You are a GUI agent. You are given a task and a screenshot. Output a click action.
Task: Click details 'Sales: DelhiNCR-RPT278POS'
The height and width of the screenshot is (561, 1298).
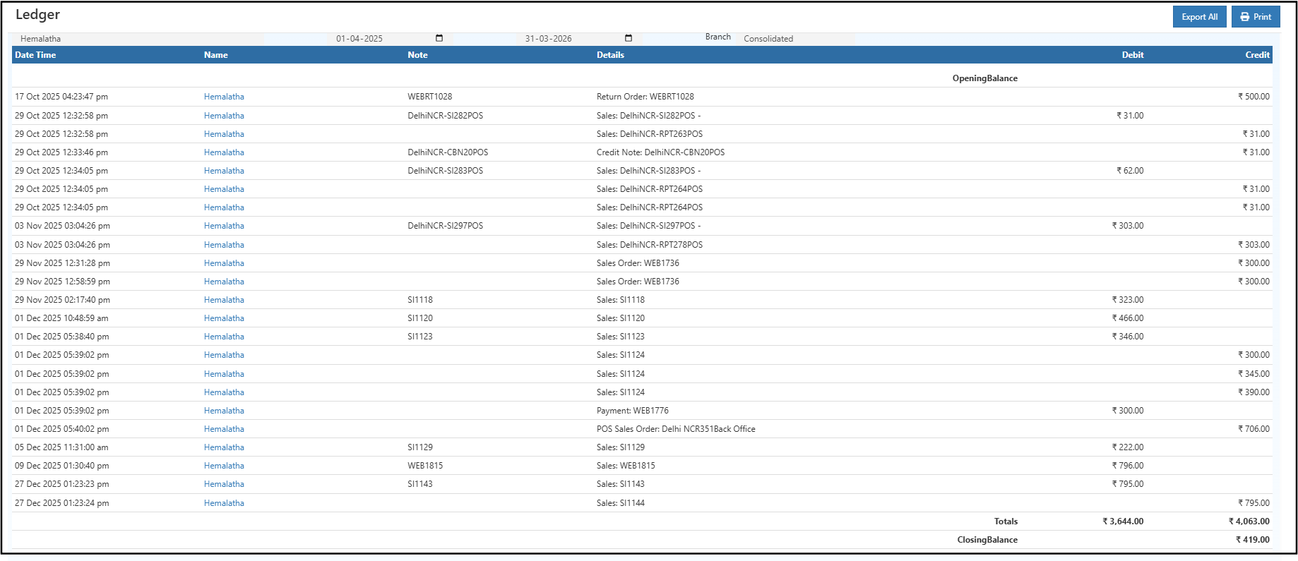coord(650,245)
